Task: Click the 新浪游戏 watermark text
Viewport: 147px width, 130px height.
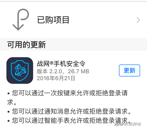Action: click(133, 124)
